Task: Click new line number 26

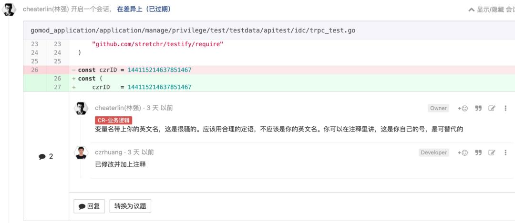Action: click(x=58, y=79)
